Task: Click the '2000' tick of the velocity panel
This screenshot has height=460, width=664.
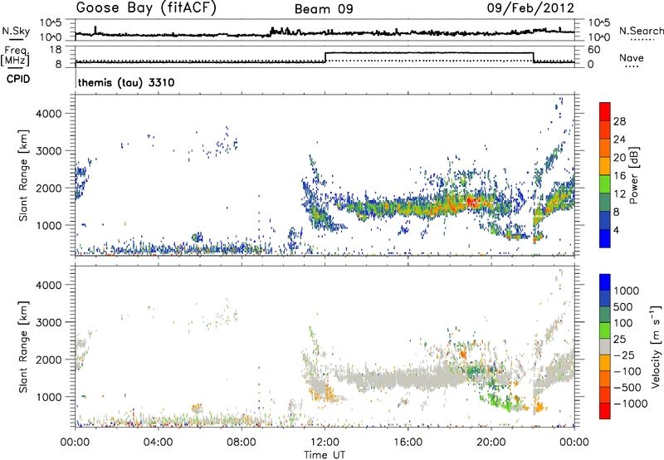Action: (x=48, y=360)
